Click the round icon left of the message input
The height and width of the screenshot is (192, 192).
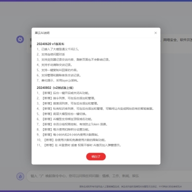click(x=20, y=176)
